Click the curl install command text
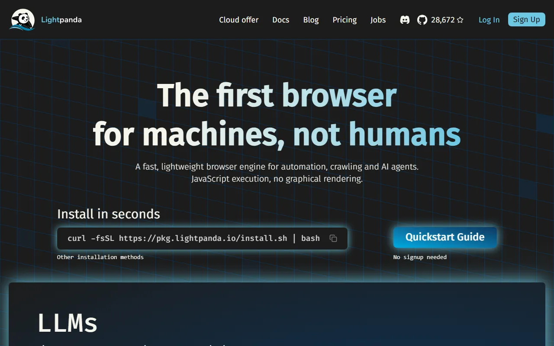Image resolution: width=554 pixels, height=346 pixels. [x=193, y=238]
